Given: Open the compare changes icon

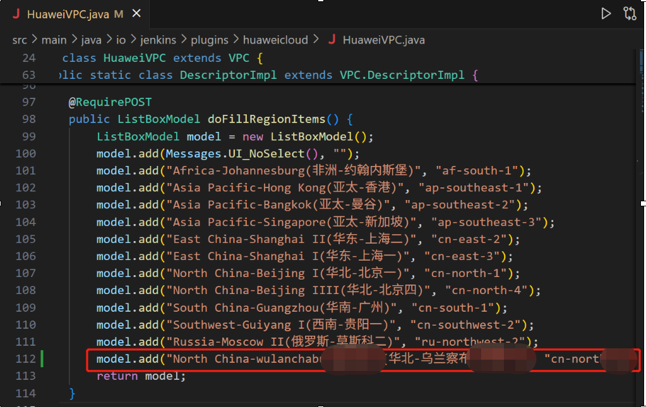Looking at the screenshot, I should pyautogui.click(x=630, y=14).
